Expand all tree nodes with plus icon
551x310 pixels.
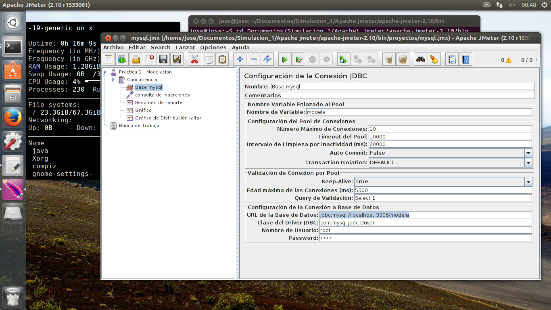pyautogui.click(x=240, y=59)
